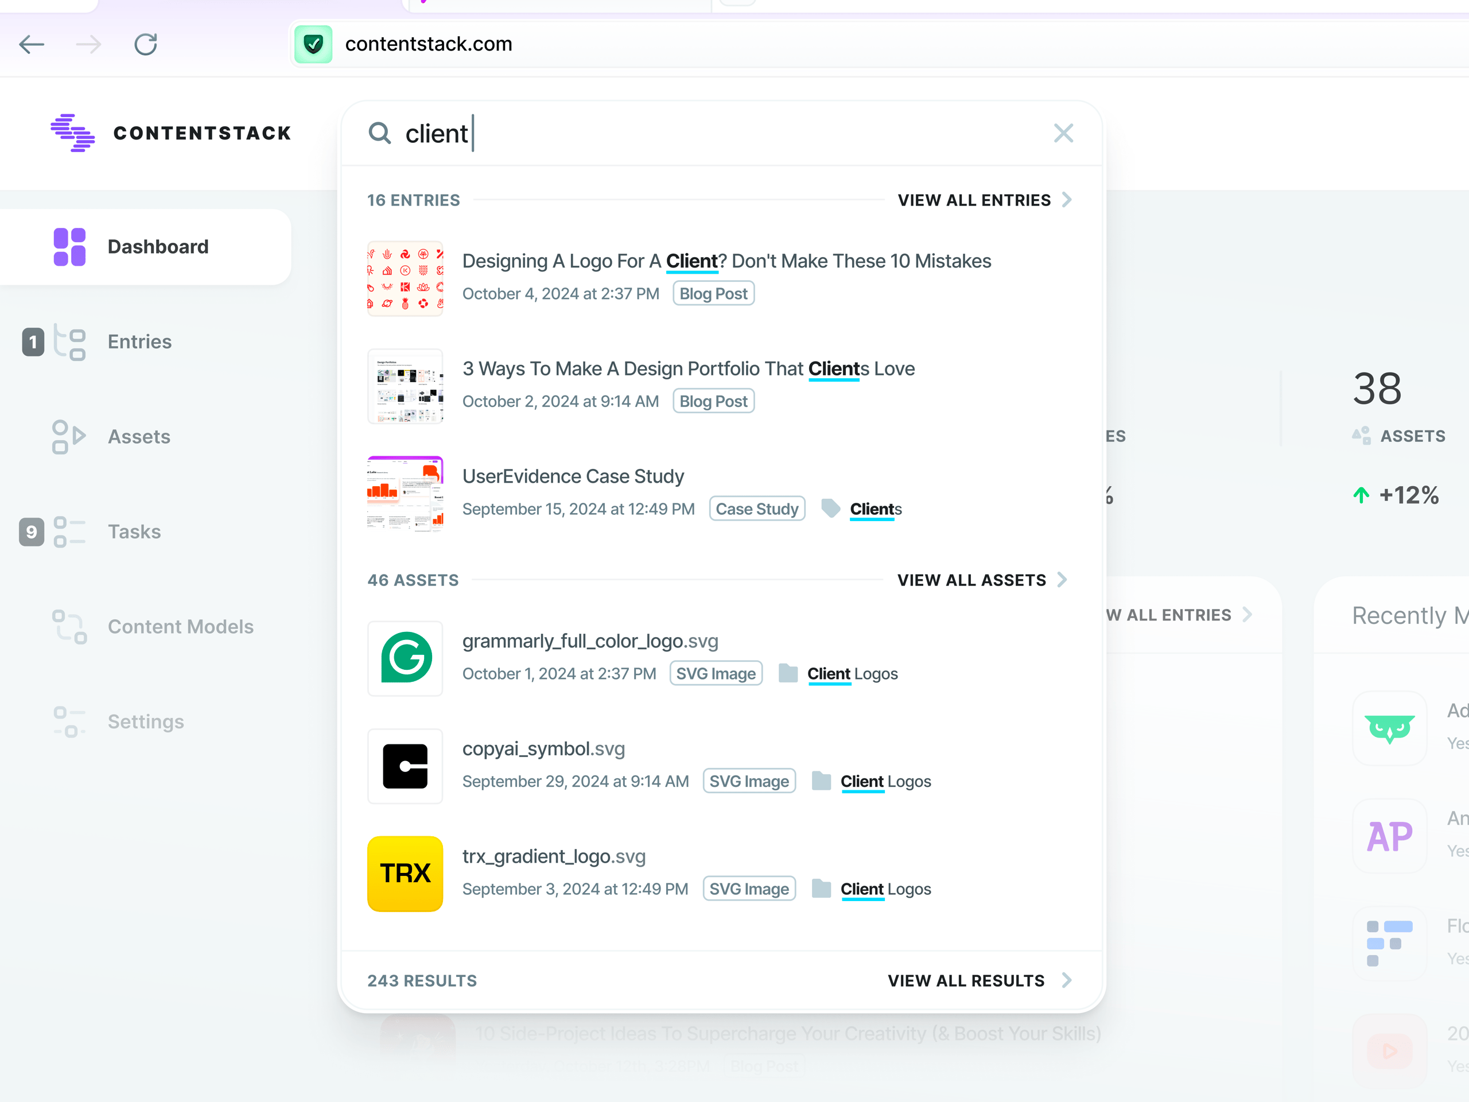Click folder icon on grammarly asset row

[x=788, y=673]
